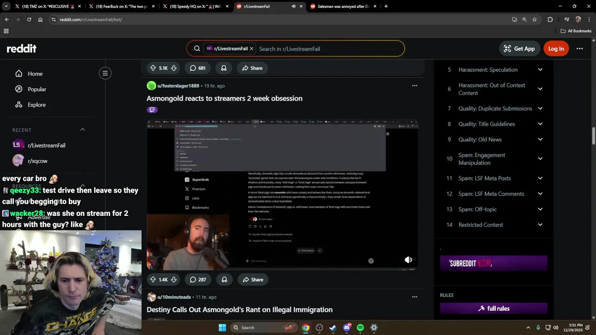Open browser extensions puzzle icon
Image resolution: width=596 pixels, height=335 pixels.
pyautogui.click(x=550, y=20)
